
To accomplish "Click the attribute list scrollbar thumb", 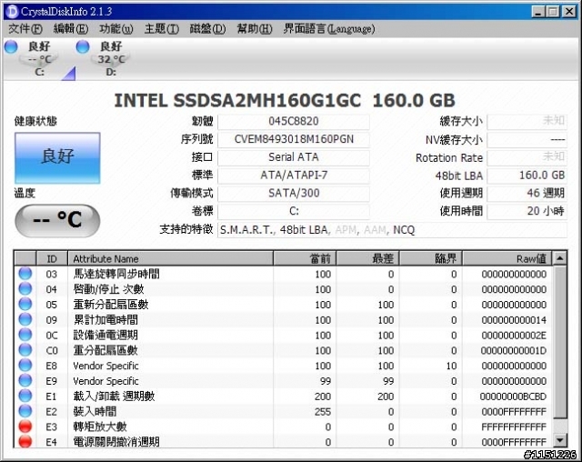I will (x=560, y=342).
